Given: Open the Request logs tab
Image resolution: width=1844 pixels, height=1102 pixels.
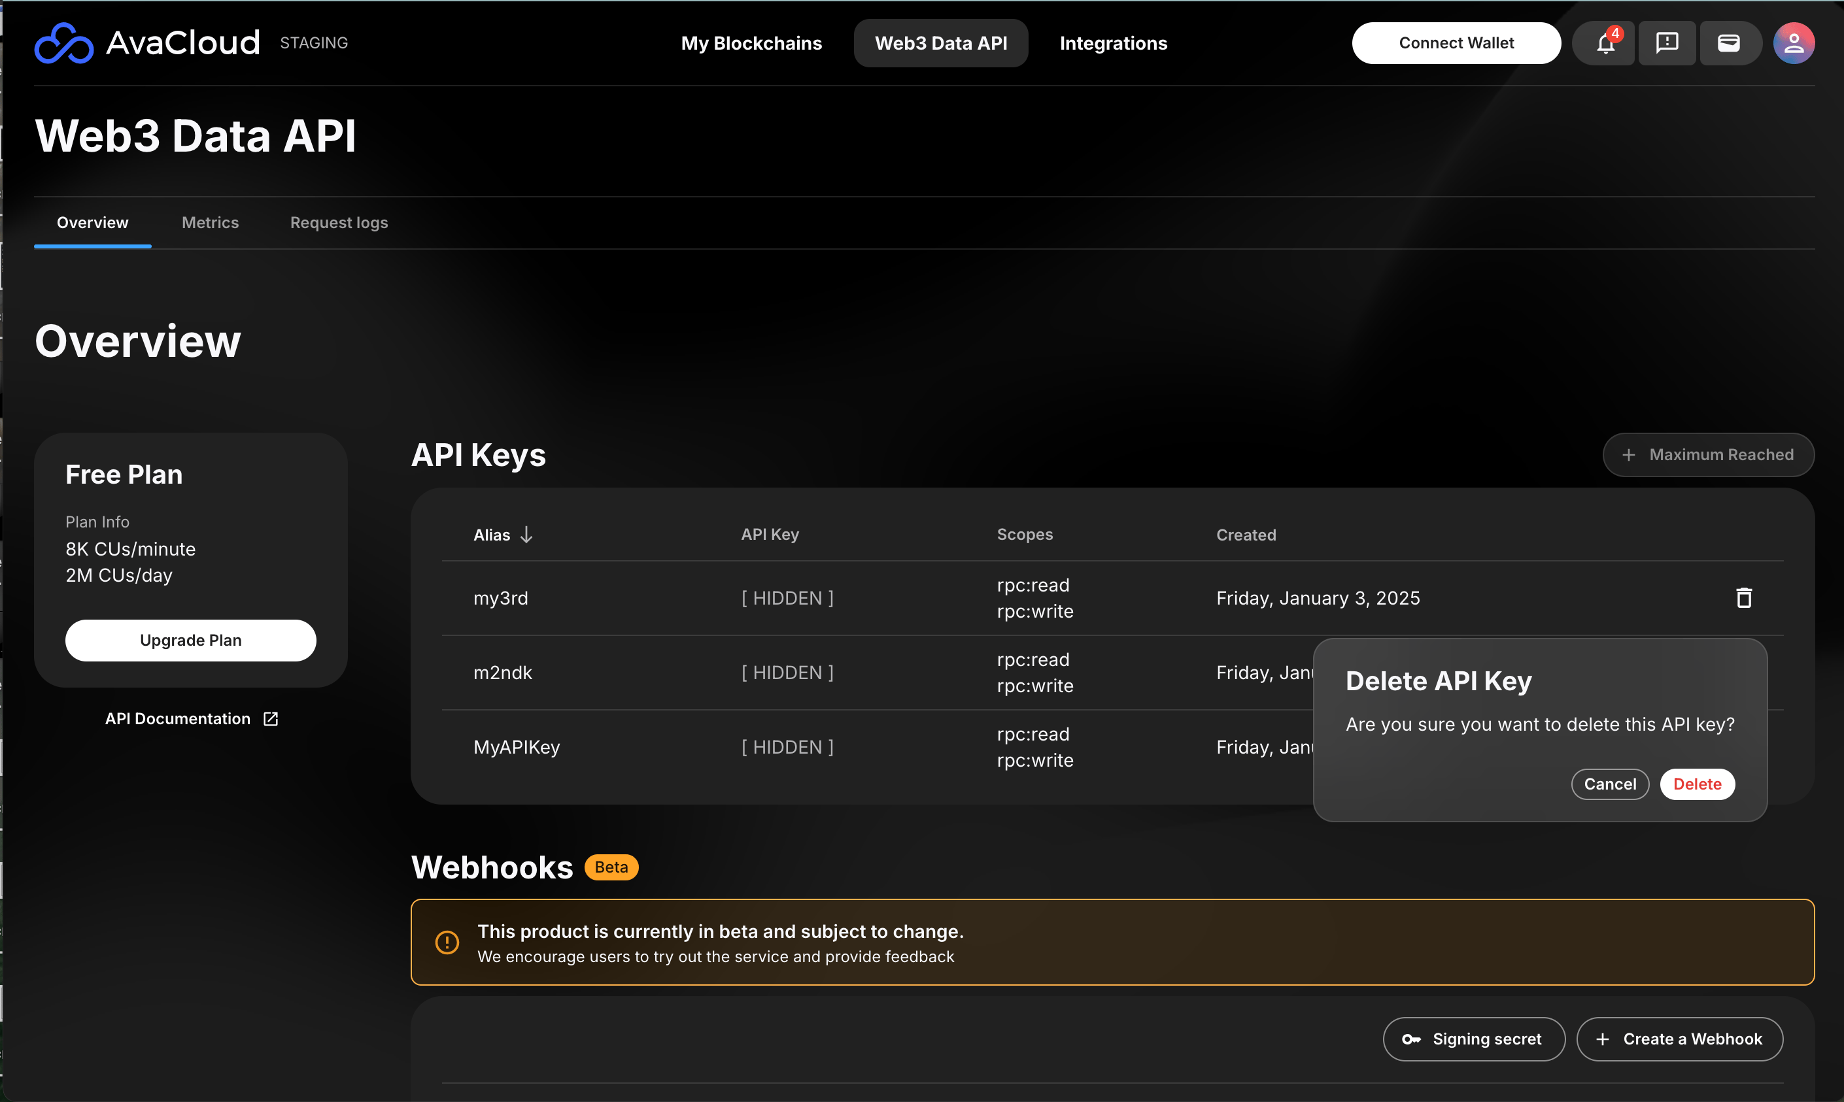Looking at the screenshot, I should [339, 223].
